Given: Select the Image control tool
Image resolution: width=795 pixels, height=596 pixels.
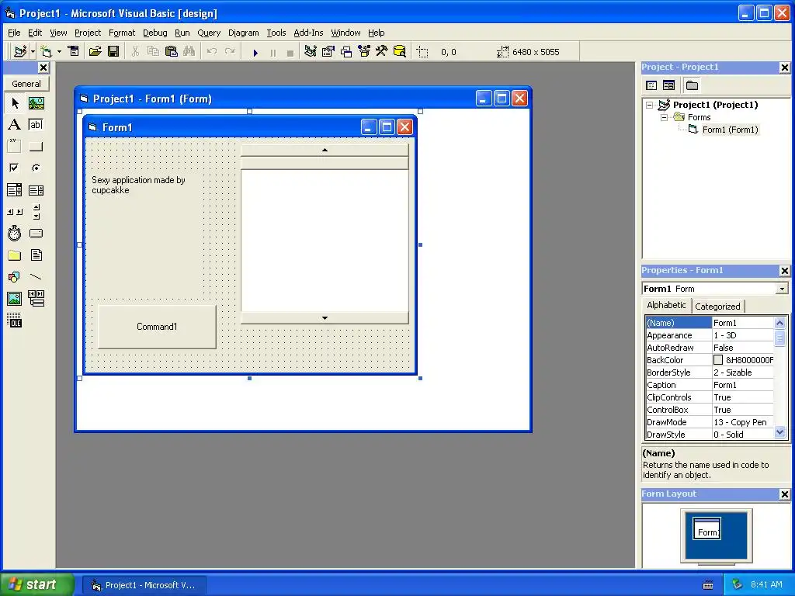Looking at the screenshot, I should 15,299.
